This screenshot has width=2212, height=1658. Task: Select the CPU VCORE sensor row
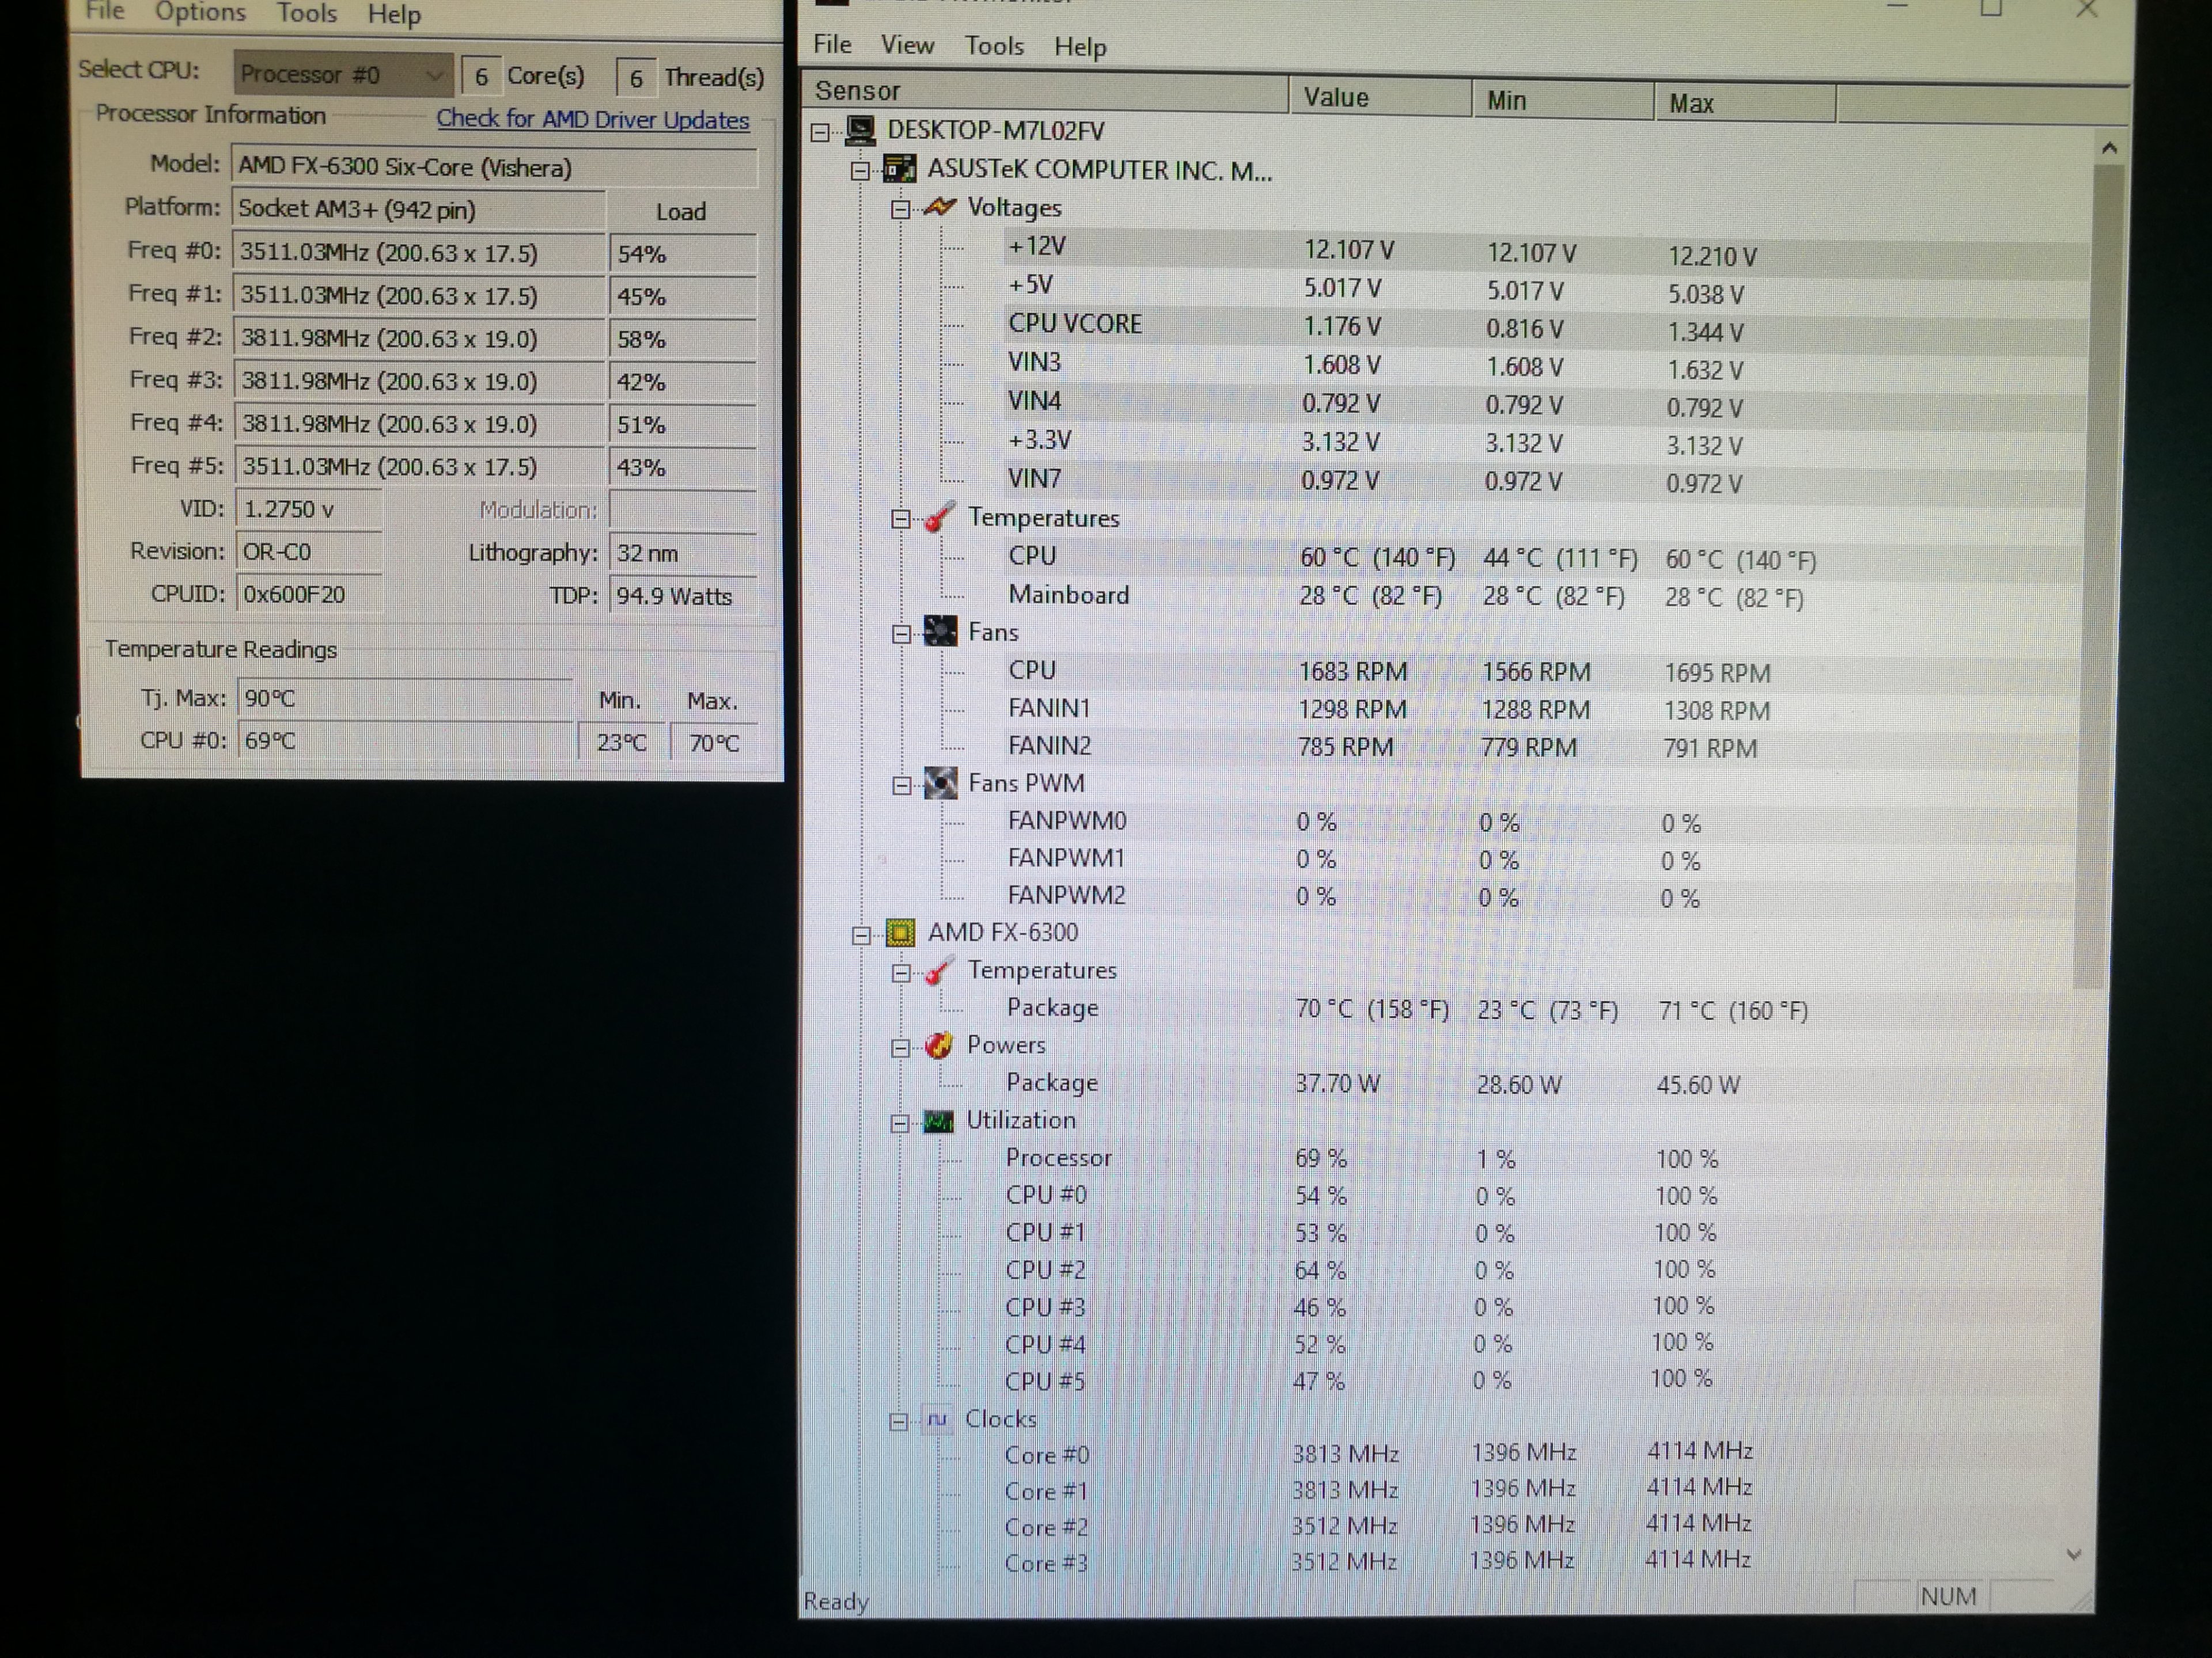[x=1075, y=324]
